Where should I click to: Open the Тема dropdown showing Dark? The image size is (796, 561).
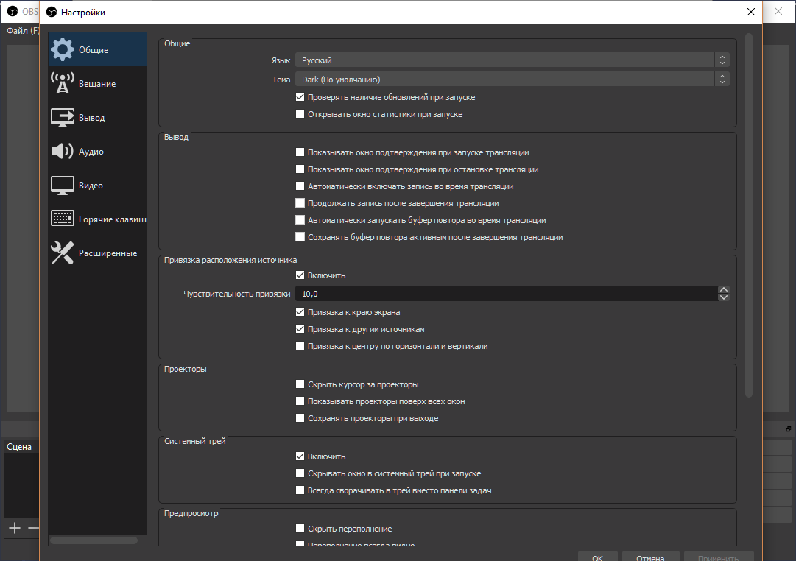point(513,80)
